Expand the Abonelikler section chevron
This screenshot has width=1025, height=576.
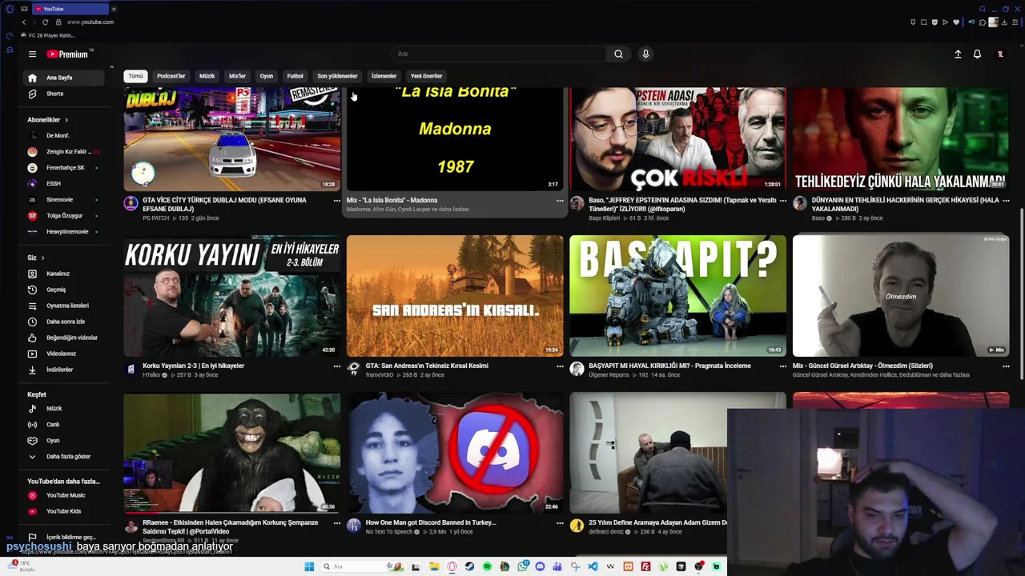coord(66,120)
